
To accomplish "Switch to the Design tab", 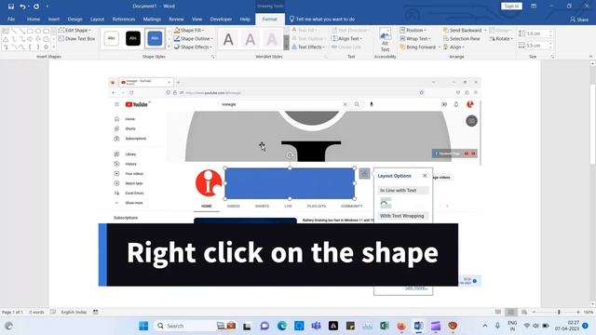I will 74,19.
